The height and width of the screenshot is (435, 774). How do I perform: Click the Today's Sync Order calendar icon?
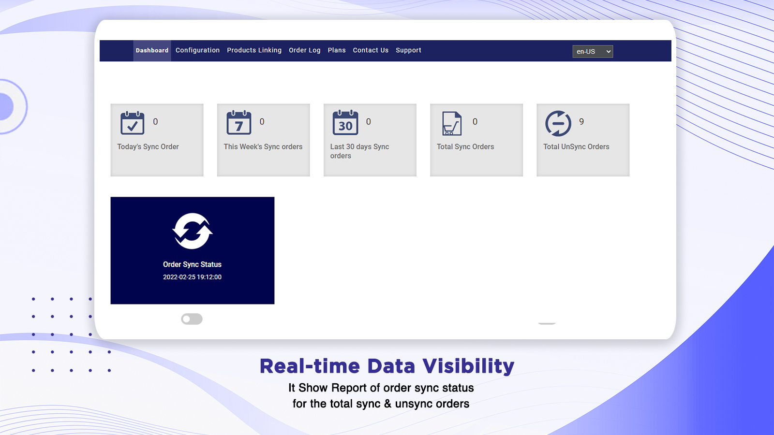[x=132, y=123]
